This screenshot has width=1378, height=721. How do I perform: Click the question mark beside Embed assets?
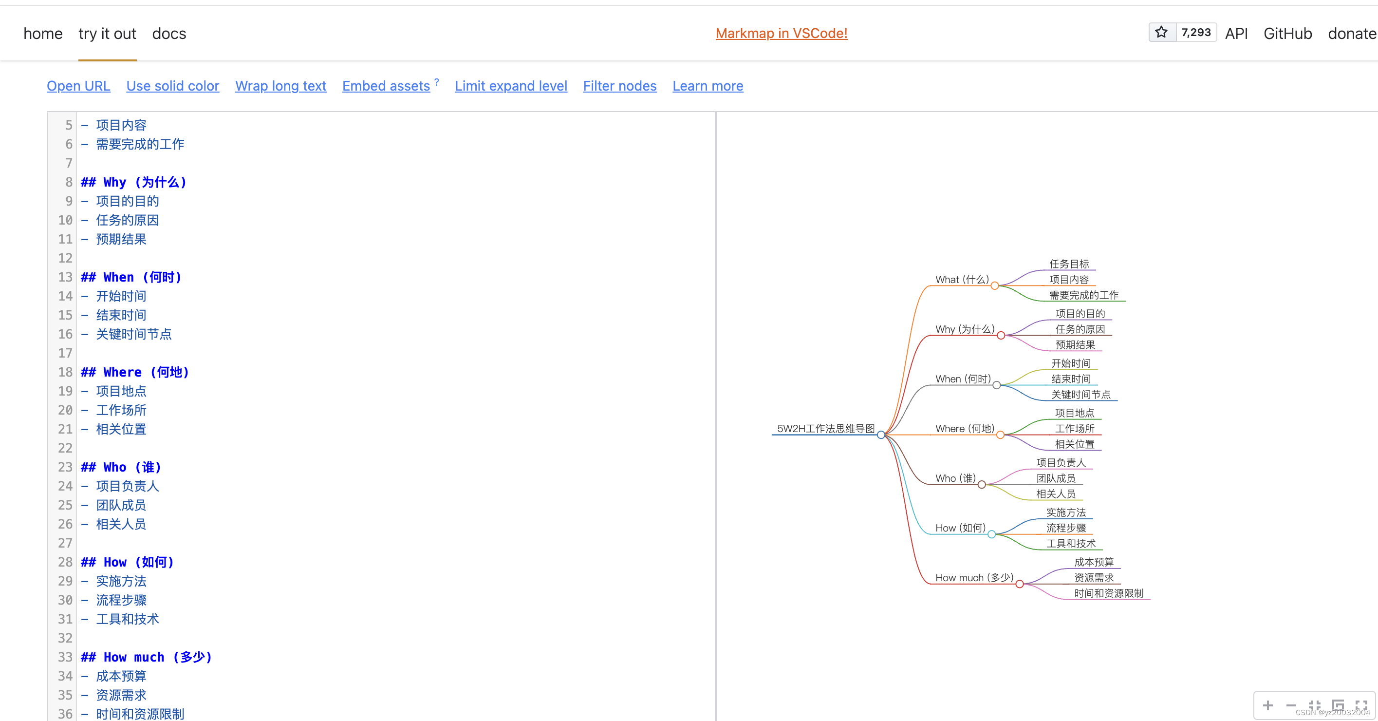coord(436,81)
